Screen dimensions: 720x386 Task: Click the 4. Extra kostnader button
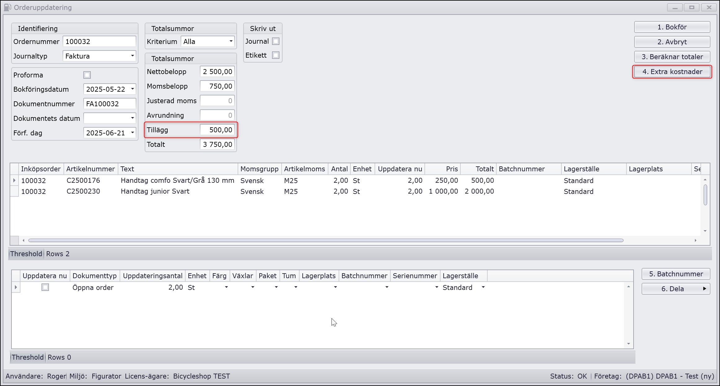(672, 72)
